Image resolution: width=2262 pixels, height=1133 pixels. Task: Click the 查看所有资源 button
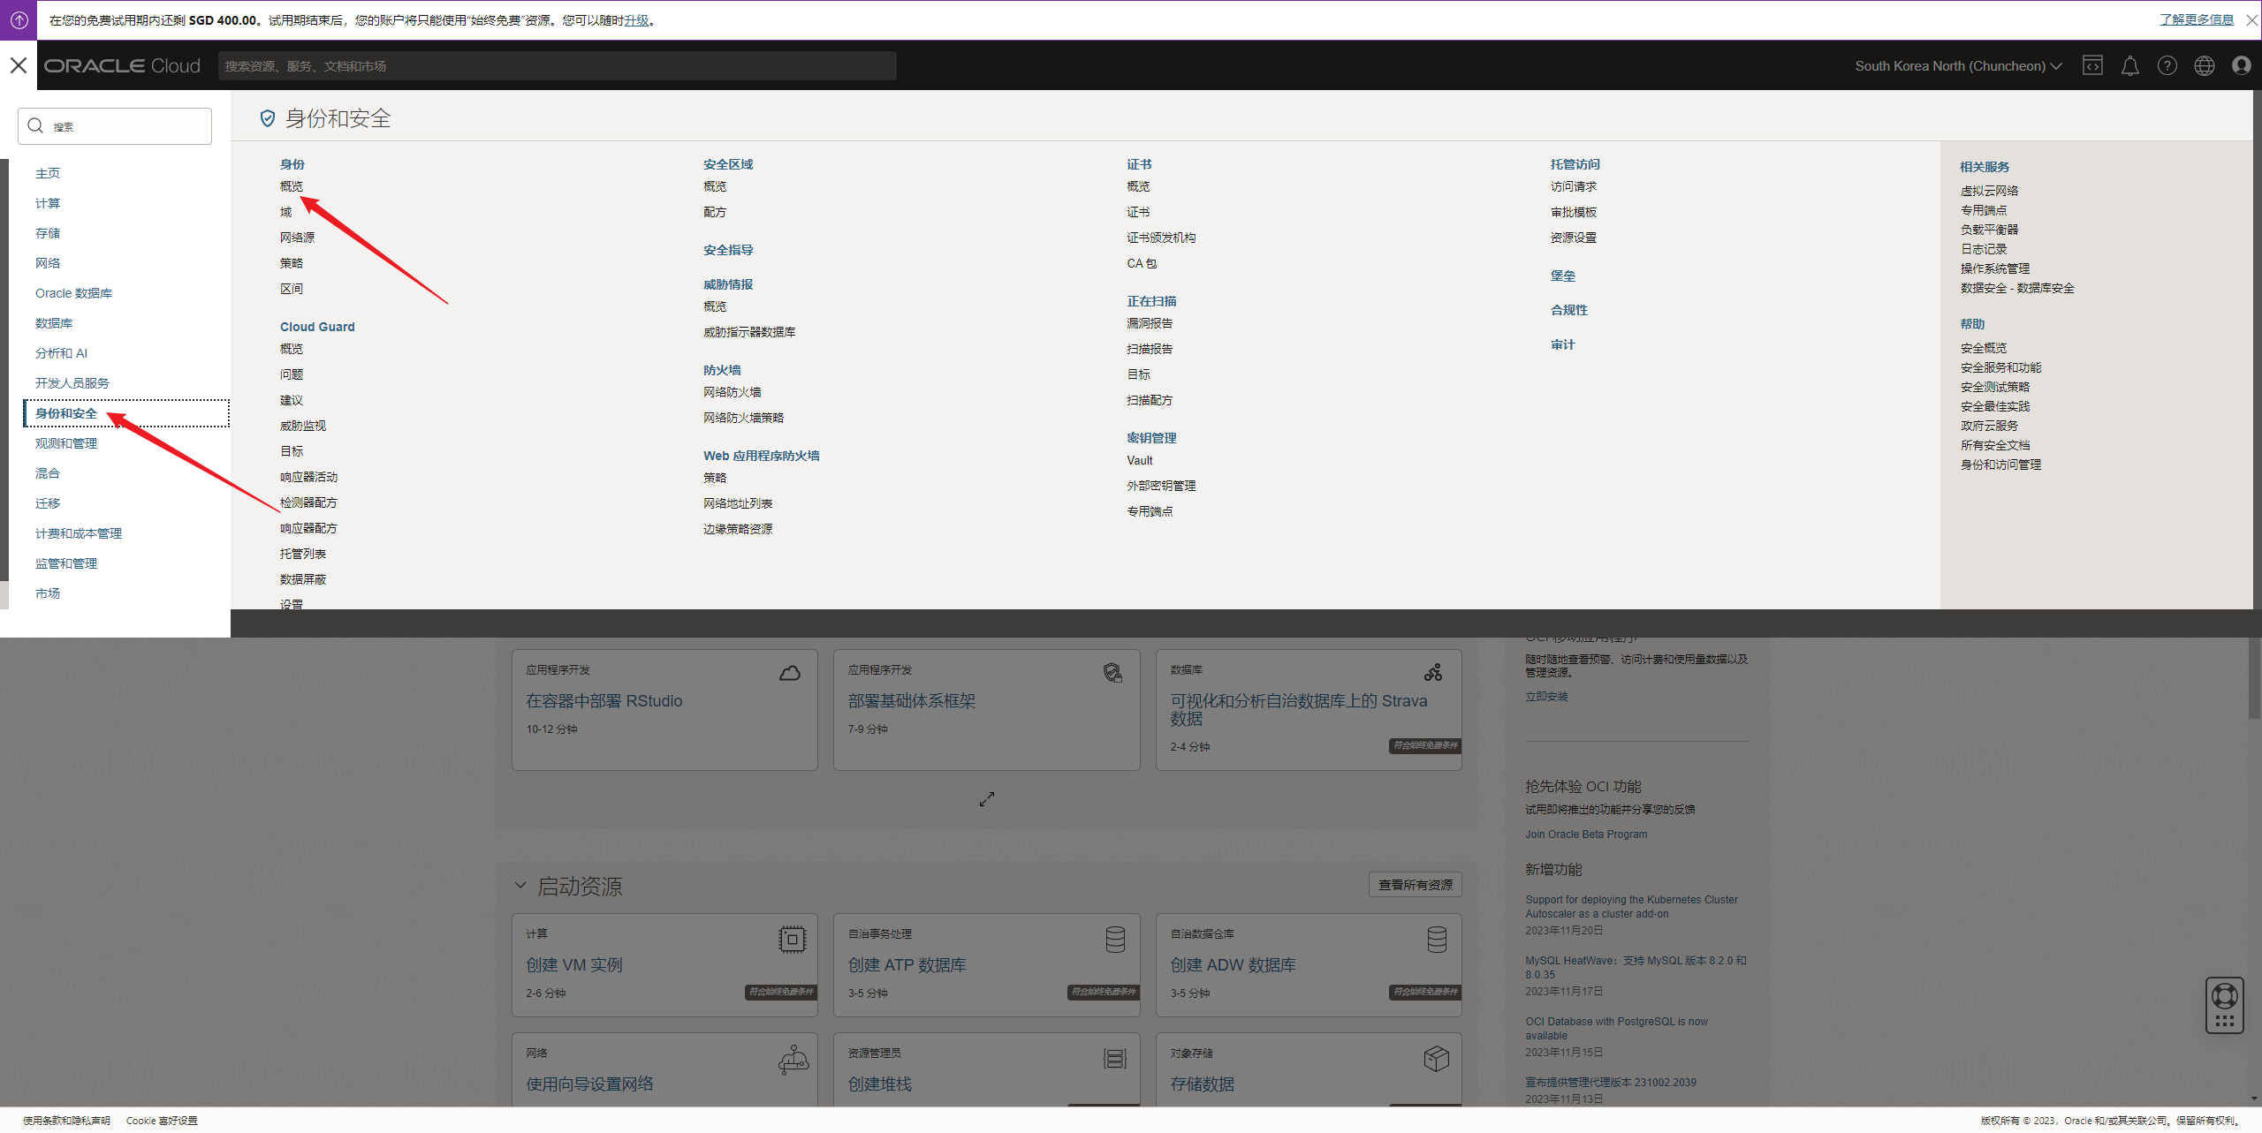click(1415, 885)
